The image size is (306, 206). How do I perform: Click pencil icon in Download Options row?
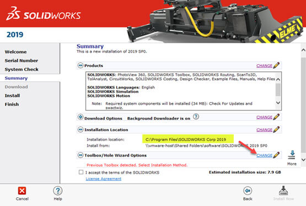[x=276, y=117]
